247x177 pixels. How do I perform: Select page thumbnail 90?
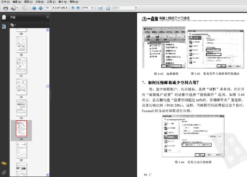tap(21, 45)
